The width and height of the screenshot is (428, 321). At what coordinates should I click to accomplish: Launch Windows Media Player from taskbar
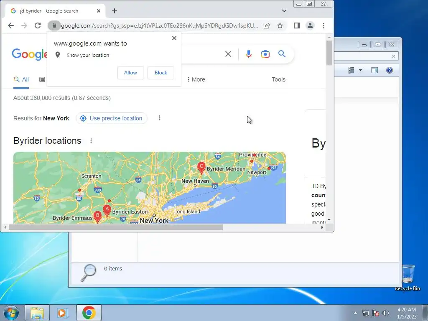tap(63, 313)
